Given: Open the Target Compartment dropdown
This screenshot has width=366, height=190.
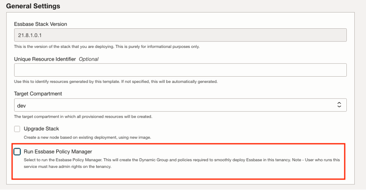Looking at the screenshot, I should (180, 105).
